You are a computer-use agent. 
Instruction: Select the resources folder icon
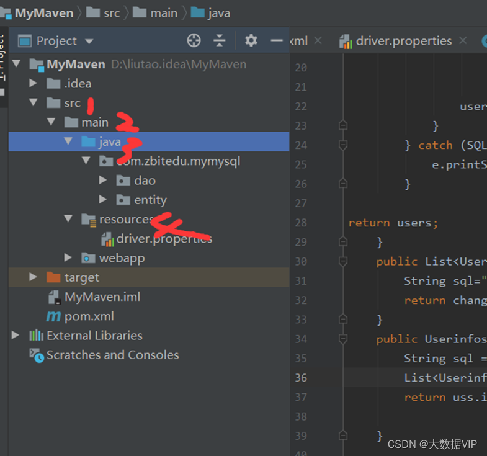tap(89, 220)
